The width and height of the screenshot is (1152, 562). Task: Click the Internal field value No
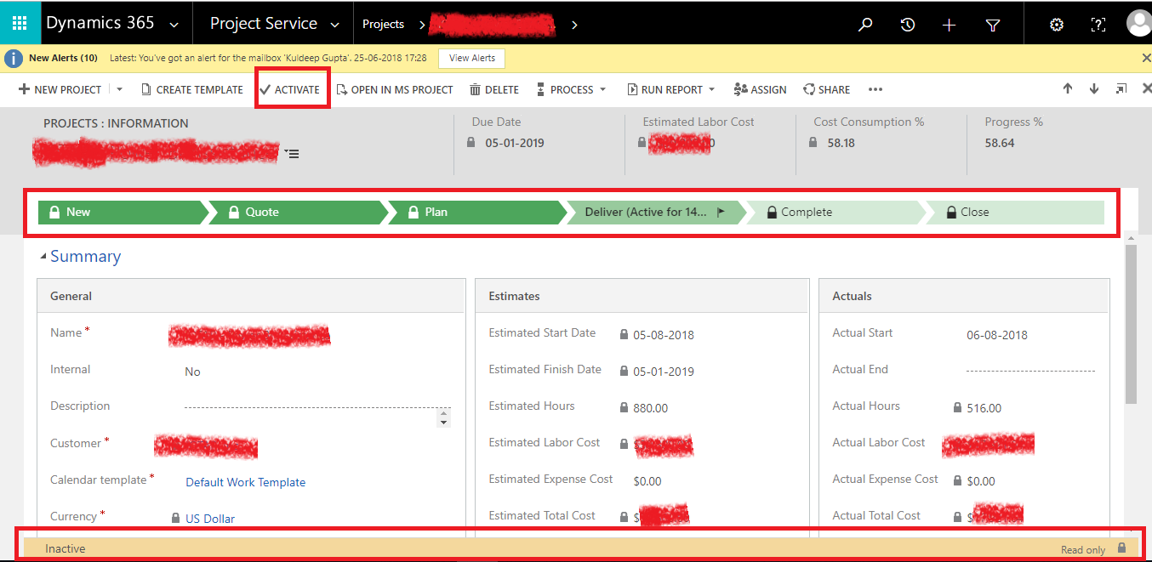pos(193,372)
